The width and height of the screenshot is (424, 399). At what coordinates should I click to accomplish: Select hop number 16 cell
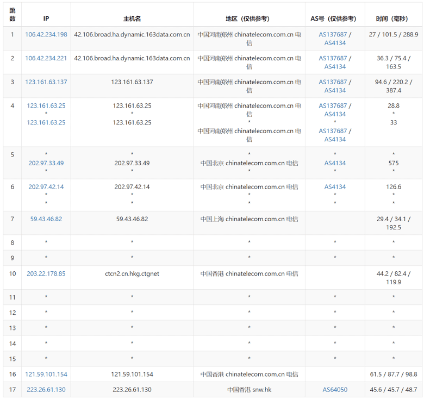click(13, 375)
